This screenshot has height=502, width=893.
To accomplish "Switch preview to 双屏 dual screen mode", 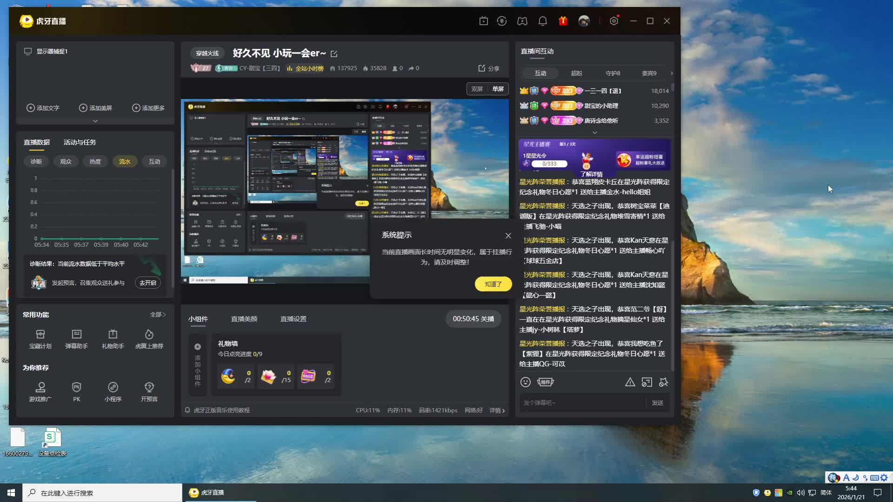I will pos(477,89).
